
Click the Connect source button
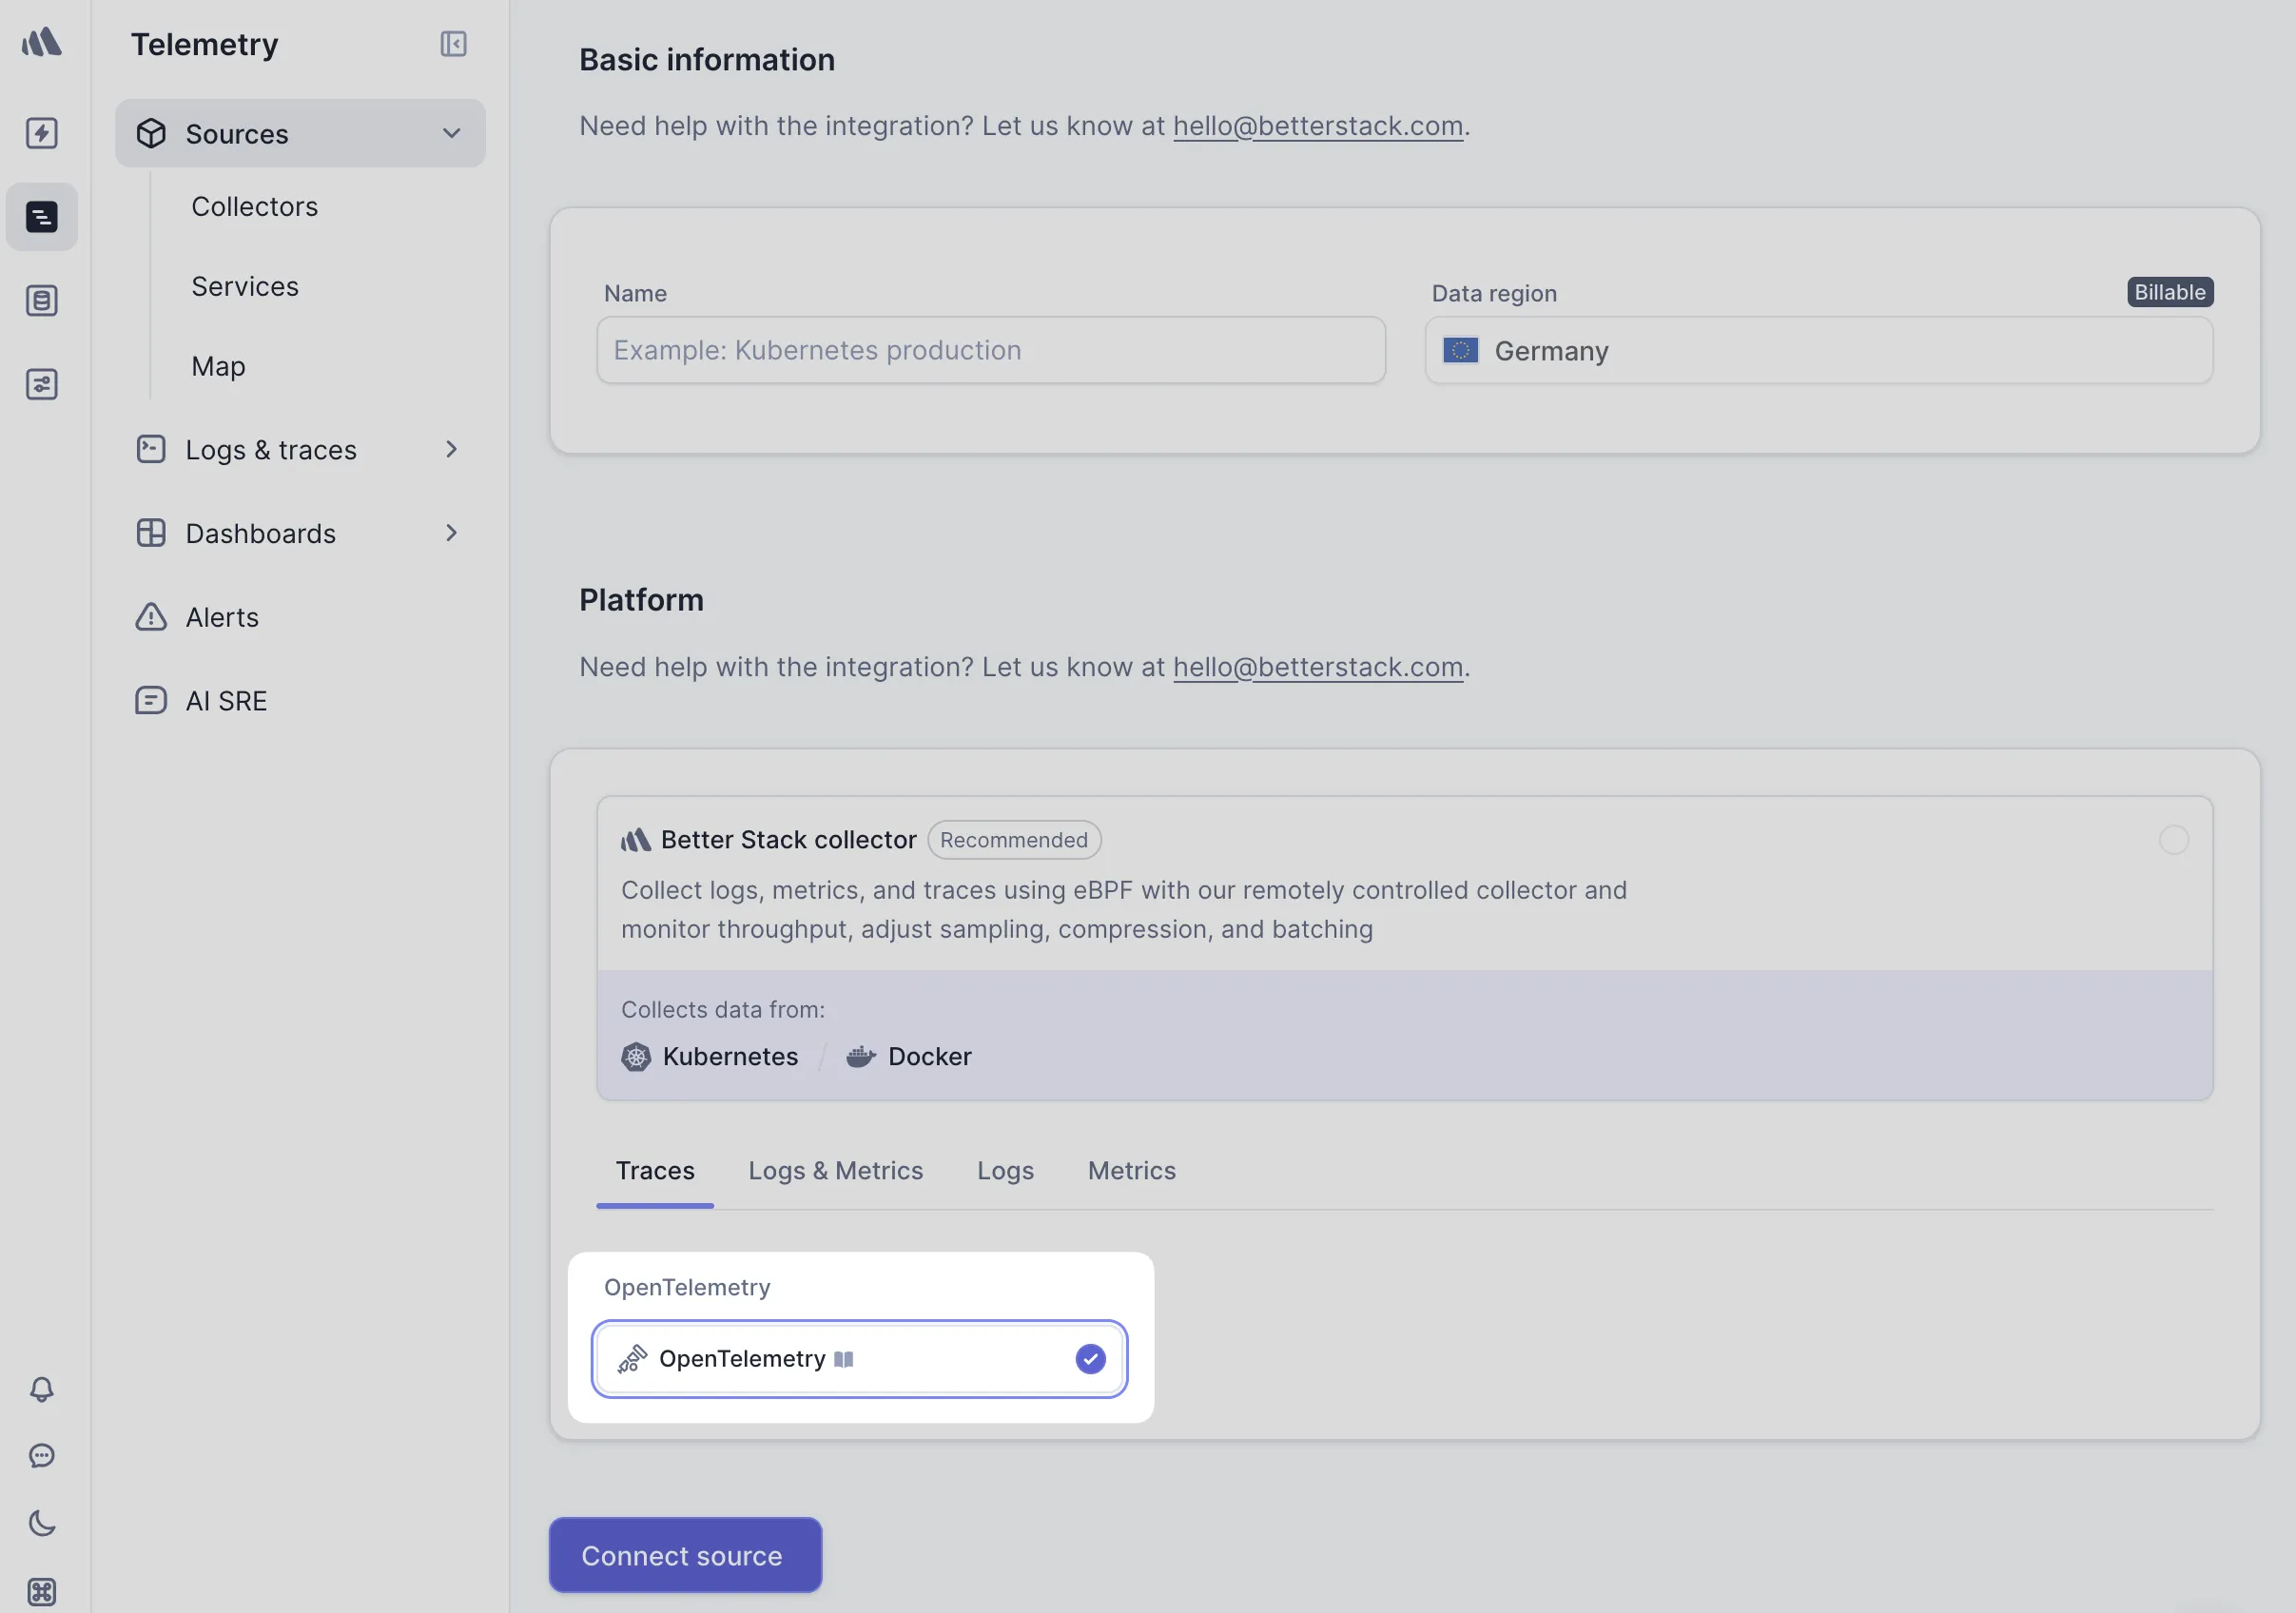pyautogui.click(x=685, y=1555)
